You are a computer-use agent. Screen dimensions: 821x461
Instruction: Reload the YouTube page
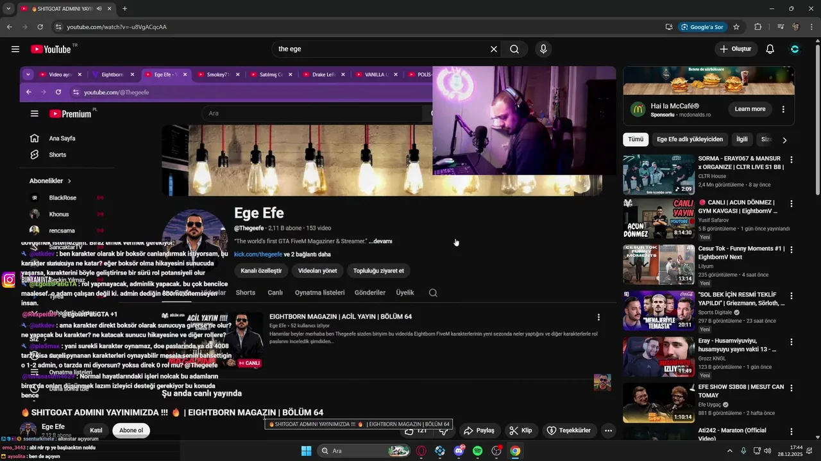40,27
